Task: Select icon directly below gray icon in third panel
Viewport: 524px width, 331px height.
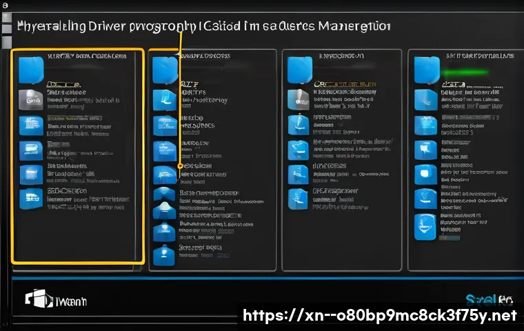Action: click(x=299, y=124)
